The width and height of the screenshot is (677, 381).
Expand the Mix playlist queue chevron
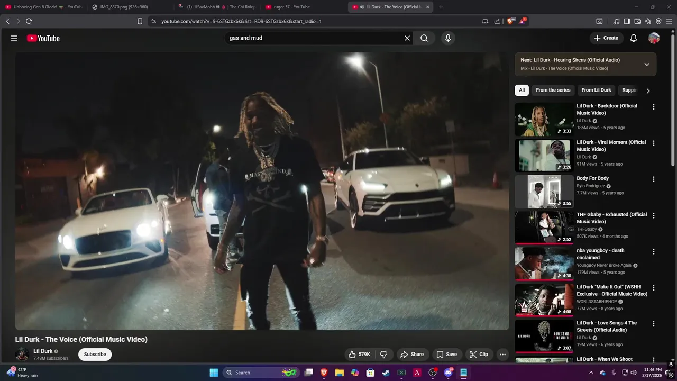tap(646, 64)
